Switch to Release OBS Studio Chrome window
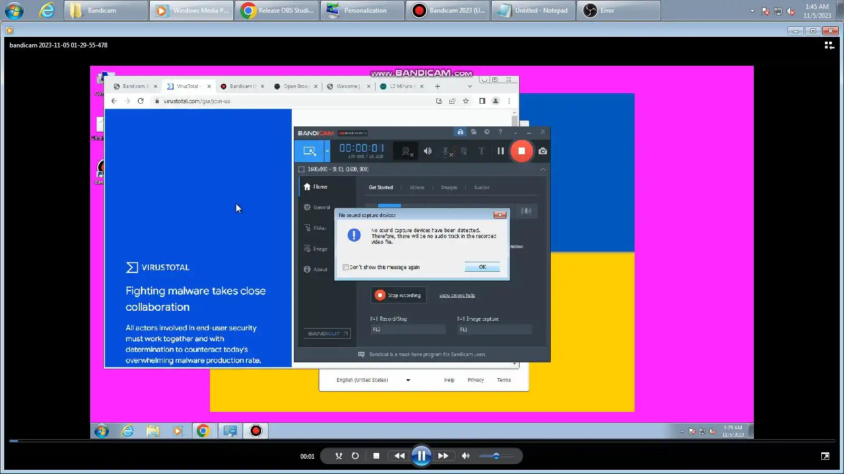This screenshot has height=474, width=844. (277, 11)
